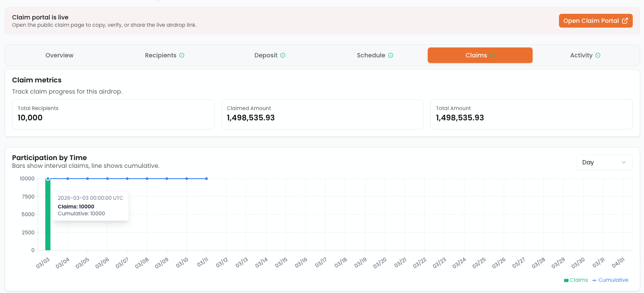Click the checkmark icon beside Activity
644x293 pixels.
click(598, 55)
